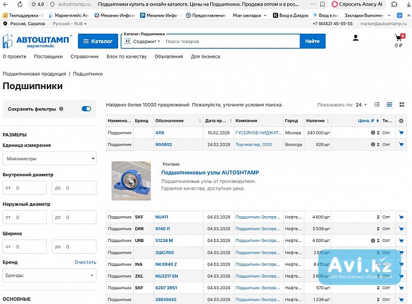Click the help icon beside Сохранять фильтры

click(61, 109)
